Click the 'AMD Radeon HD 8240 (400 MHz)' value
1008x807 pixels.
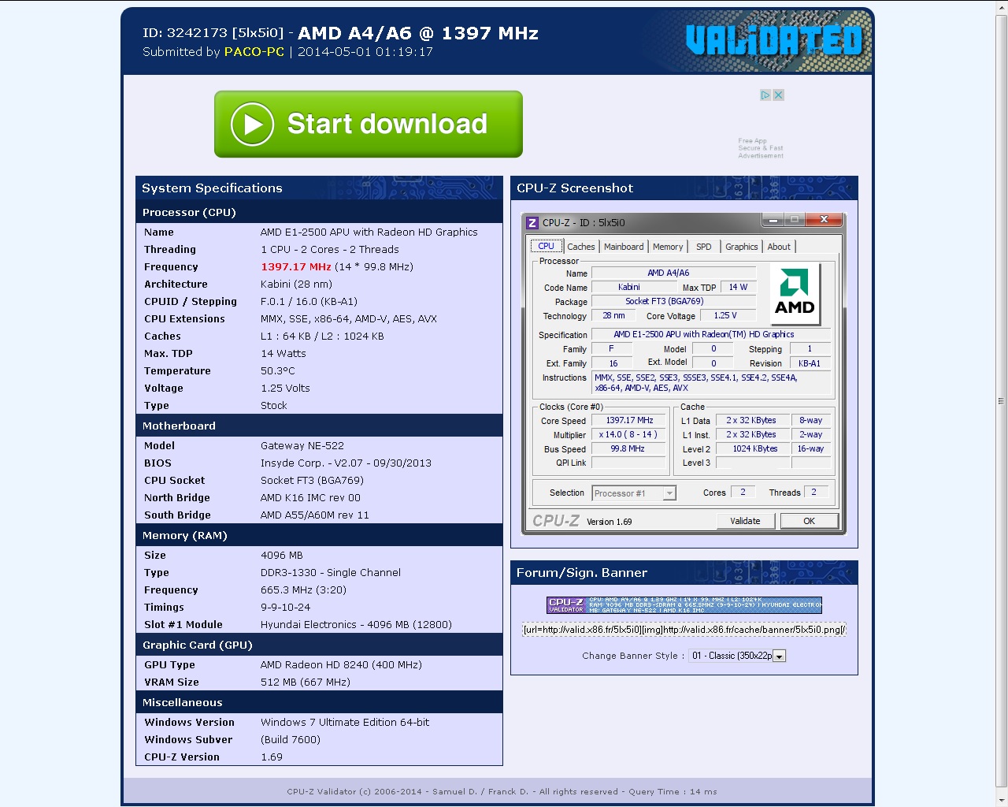341,664
